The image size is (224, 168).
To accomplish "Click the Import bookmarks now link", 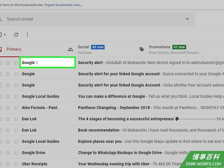I will pyautogui.click(x=63, y=5).
